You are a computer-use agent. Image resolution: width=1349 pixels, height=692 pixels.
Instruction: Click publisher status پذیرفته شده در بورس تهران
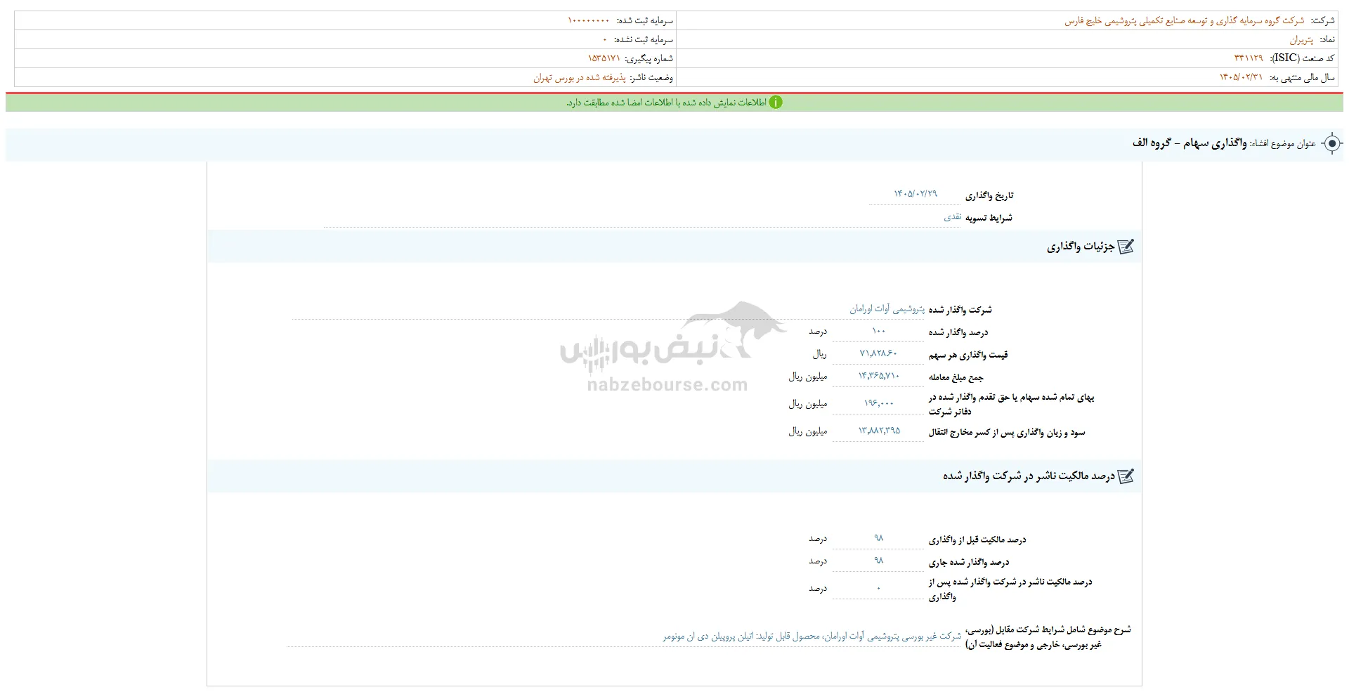point(579,77)
